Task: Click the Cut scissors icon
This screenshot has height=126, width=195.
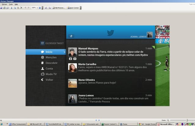Action: 11,8
